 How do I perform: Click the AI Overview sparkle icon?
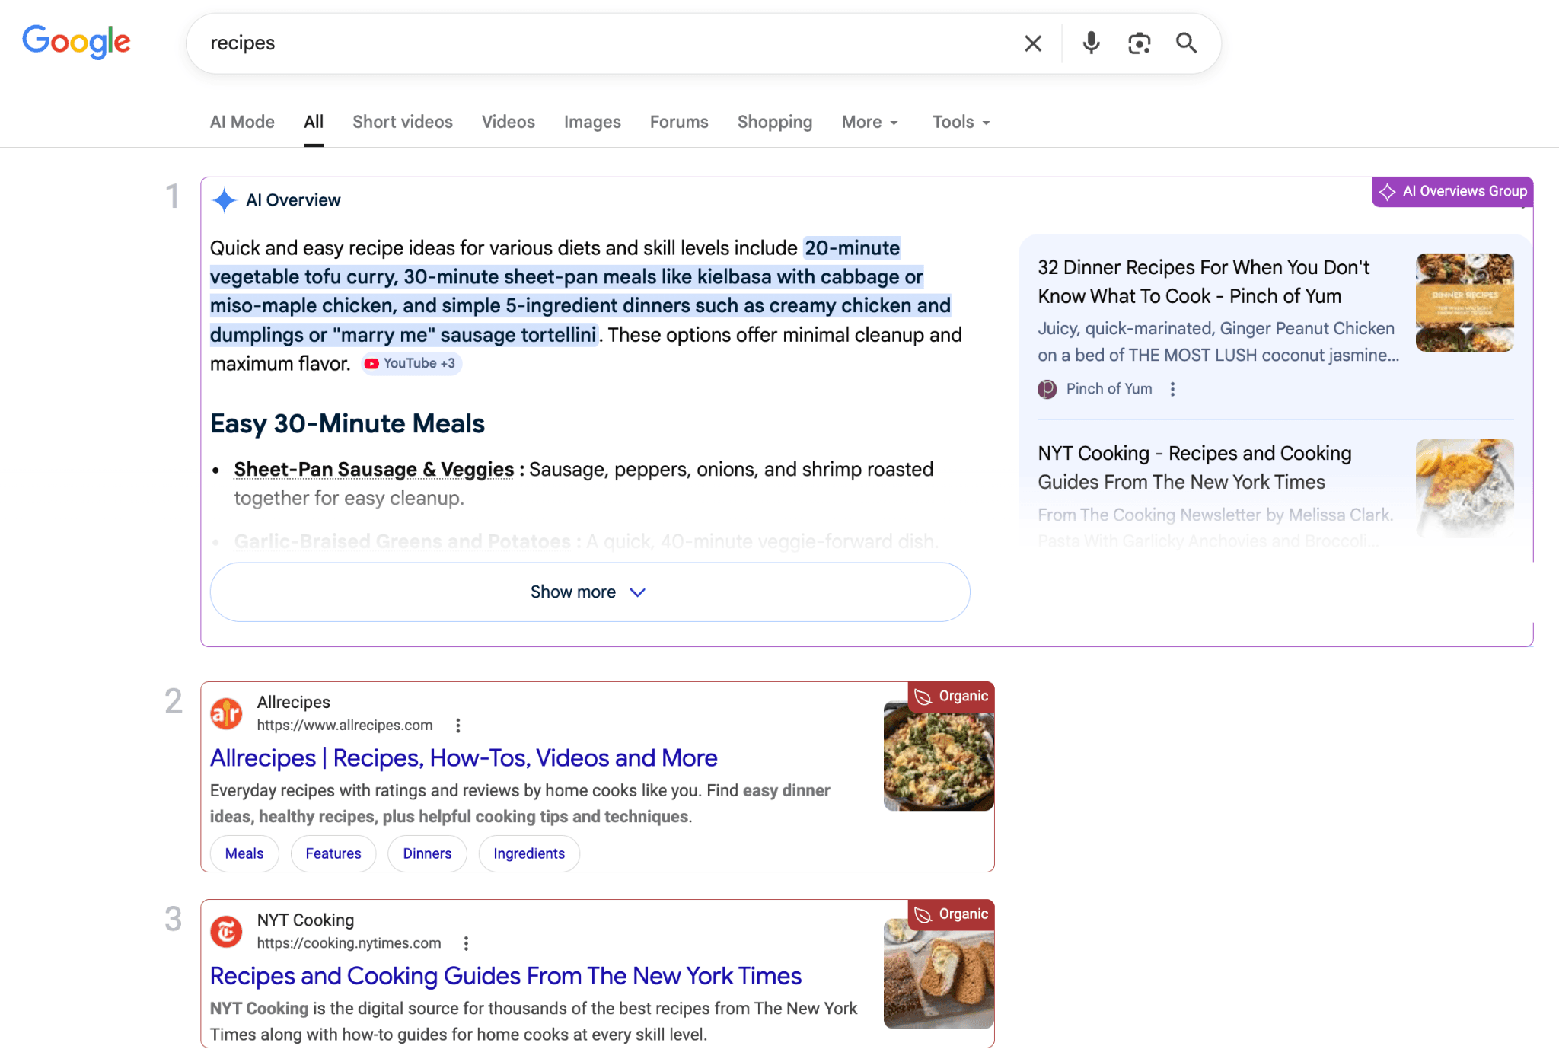[x=225, y=199]
